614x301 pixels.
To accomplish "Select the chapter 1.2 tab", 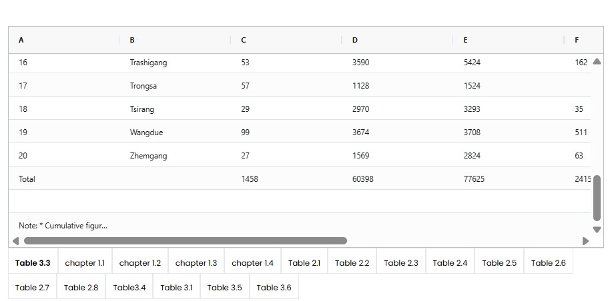I will (140, 263).
